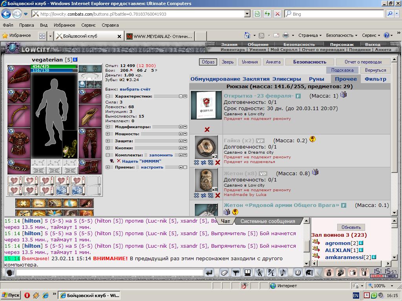This screenshot has height=301, width=402.
Task: Collapse the Характеристики section
Action: click(108, 96)
